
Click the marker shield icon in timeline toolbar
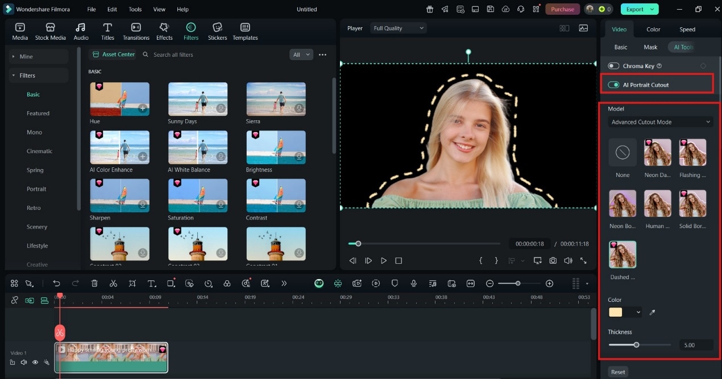click(x=395, y=283)
